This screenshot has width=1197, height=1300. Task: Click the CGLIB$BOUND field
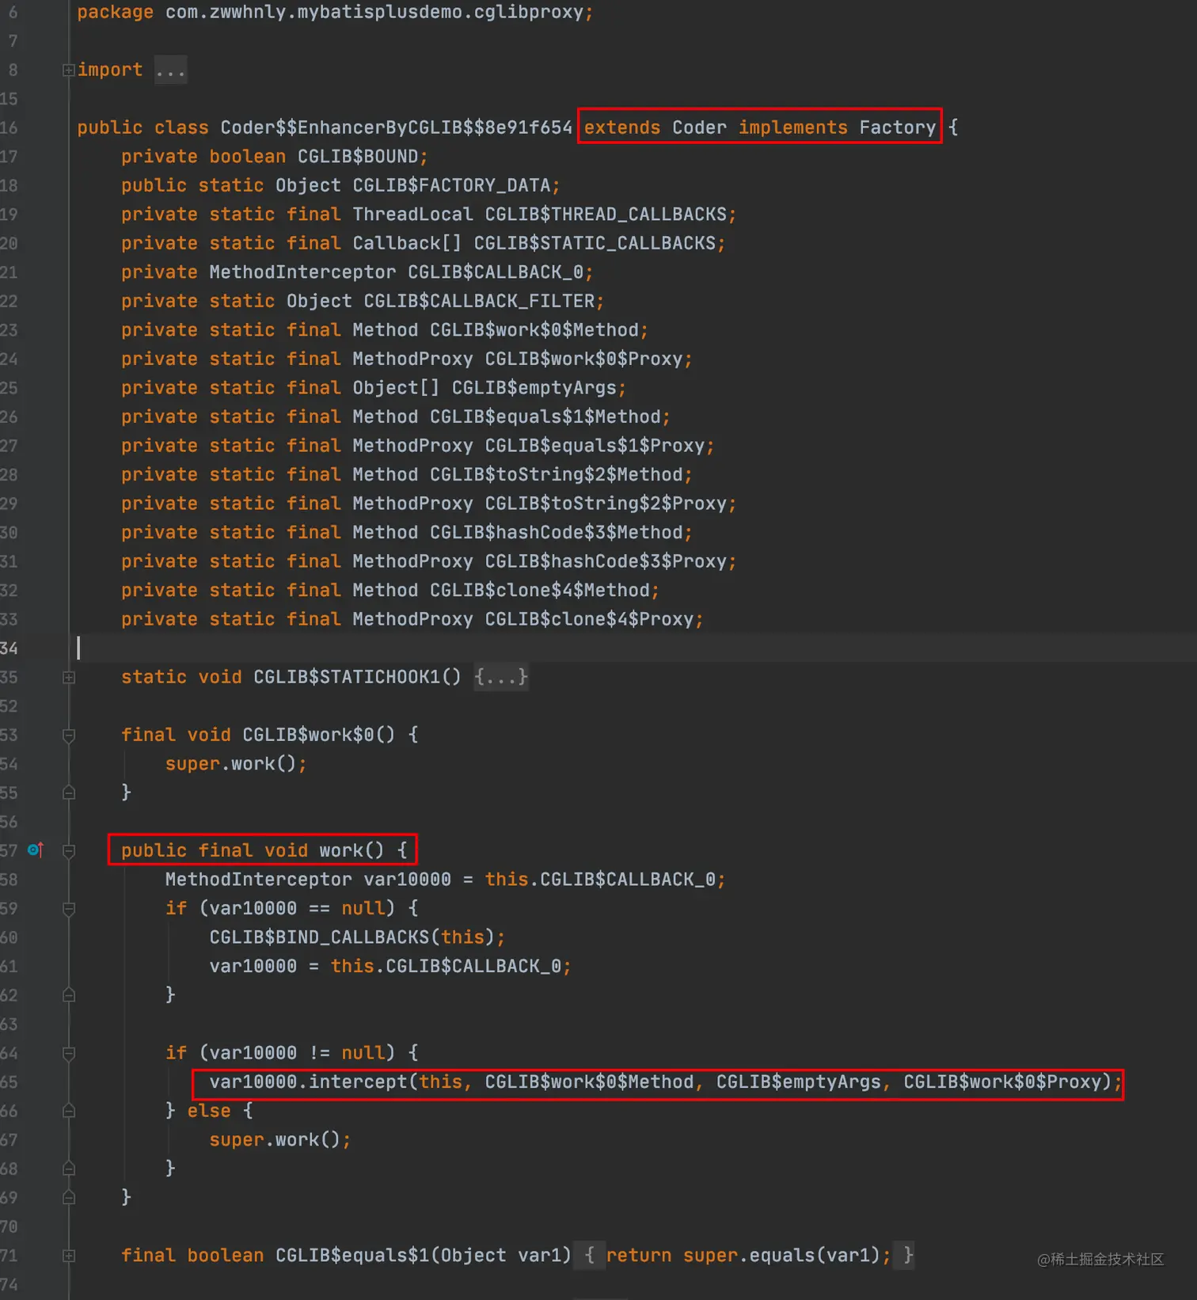coord(358,157)
